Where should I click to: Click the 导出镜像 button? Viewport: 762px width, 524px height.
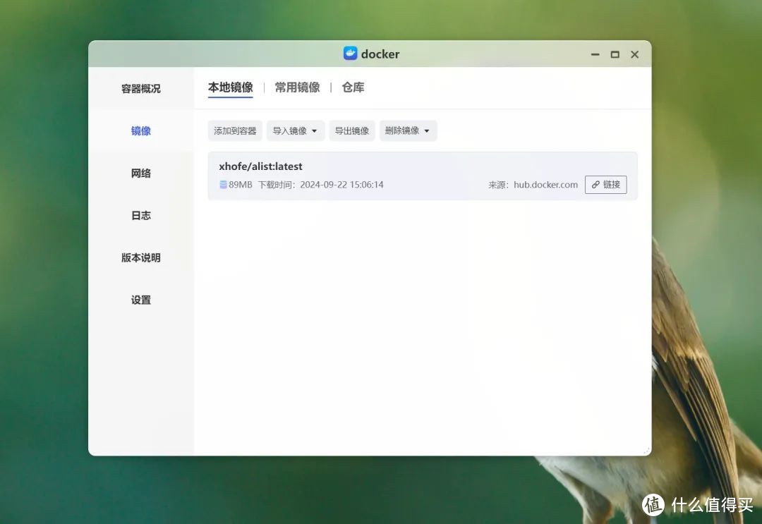click(x=351, y=130)
